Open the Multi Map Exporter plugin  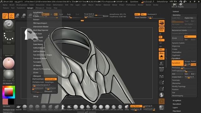[41, 30]
